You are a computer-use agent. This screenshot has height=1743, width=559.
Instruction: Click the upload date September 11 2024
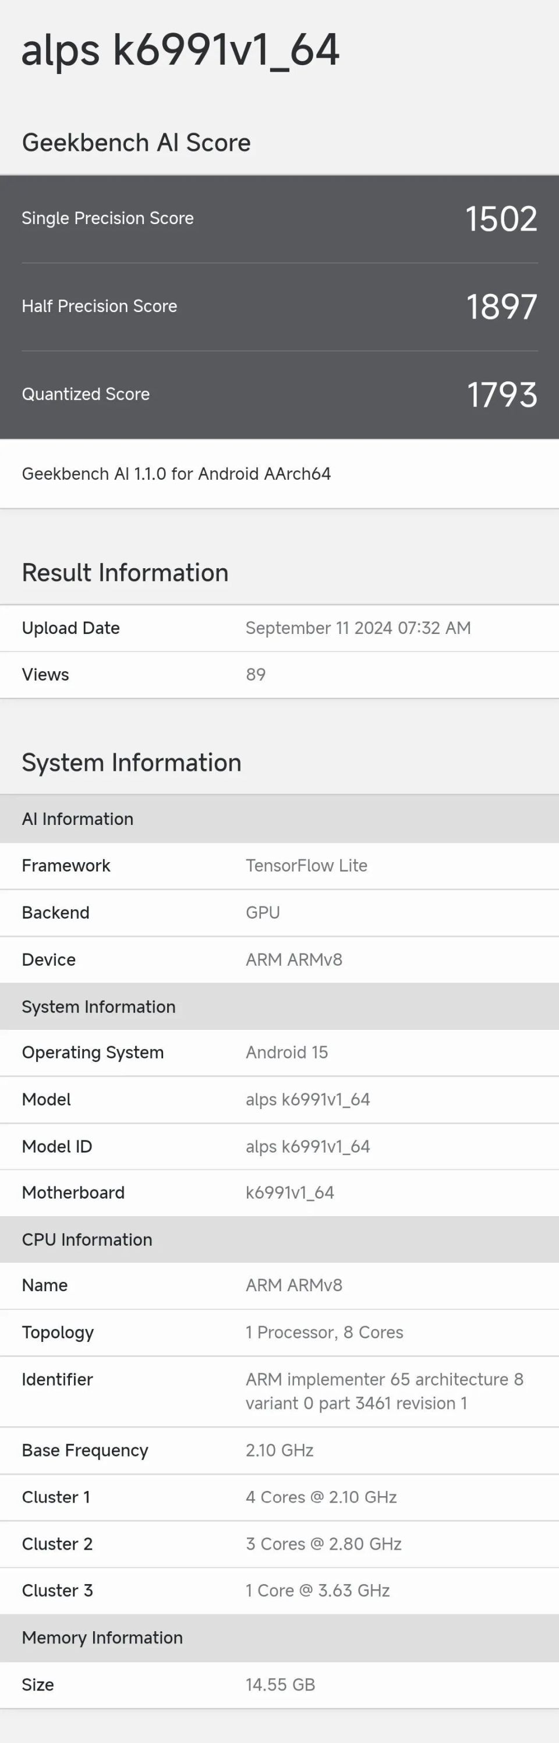click(x=358, y=628)
